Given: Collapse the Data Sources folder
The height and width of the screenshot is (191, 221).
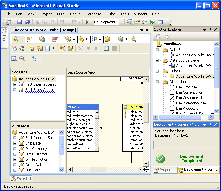Looking at the screenshot, I should (x=157, y=50).
